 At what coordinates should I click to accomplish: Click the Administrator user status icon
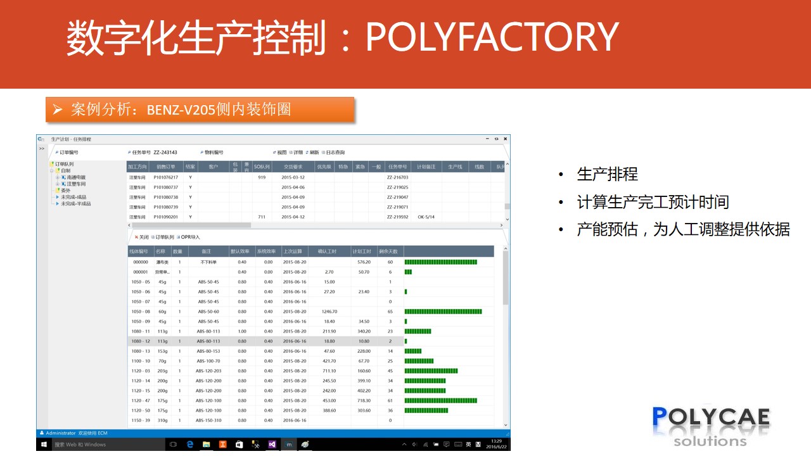coord(42,433)
